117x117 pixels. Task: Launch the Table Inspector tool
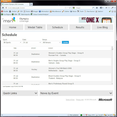point(24,14)
